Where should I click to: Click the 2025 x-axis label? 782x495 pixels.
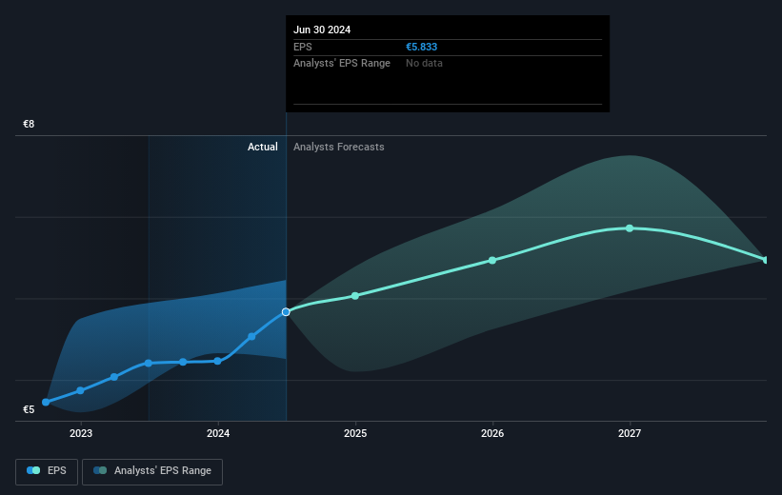point(355,433)
